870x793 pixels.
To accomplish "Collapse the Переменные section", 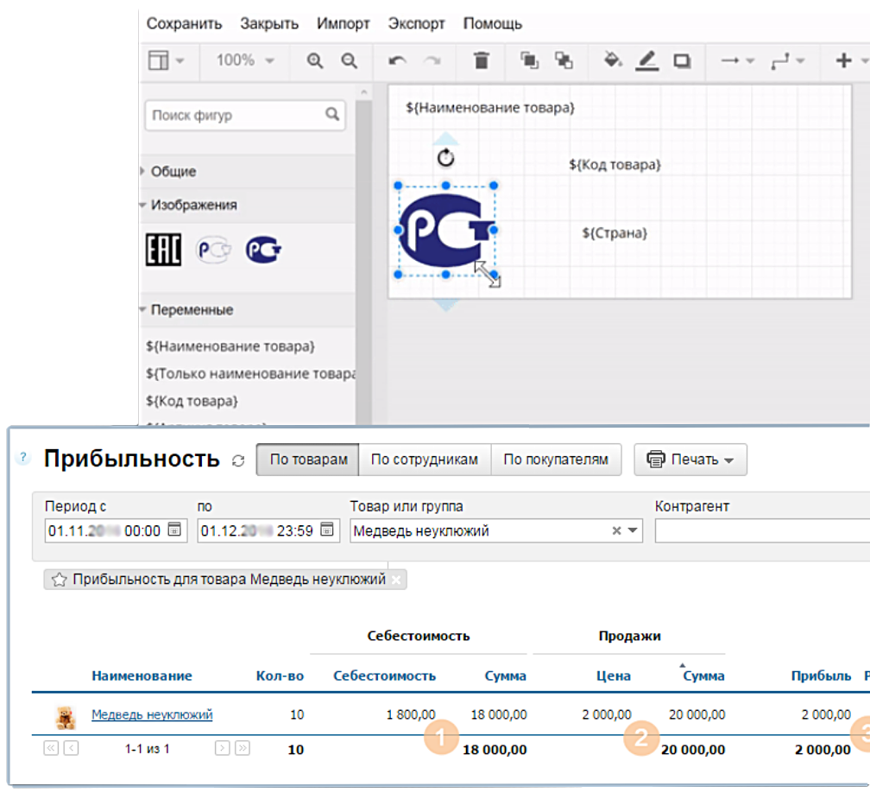I will (x=192, y=309).
